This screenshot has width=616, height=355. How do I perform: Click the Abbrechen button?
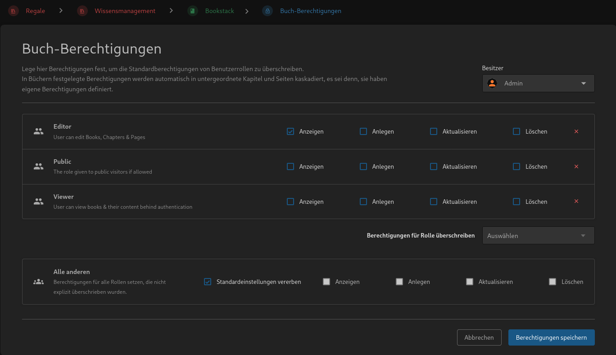point(479,337)
